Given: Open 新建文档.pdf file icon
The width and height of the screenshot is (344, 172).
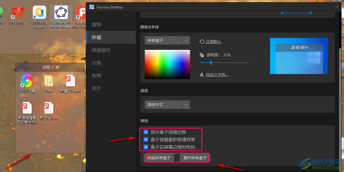Looking at the screenshot, I should pyautogui.click(x=70, y=83).
